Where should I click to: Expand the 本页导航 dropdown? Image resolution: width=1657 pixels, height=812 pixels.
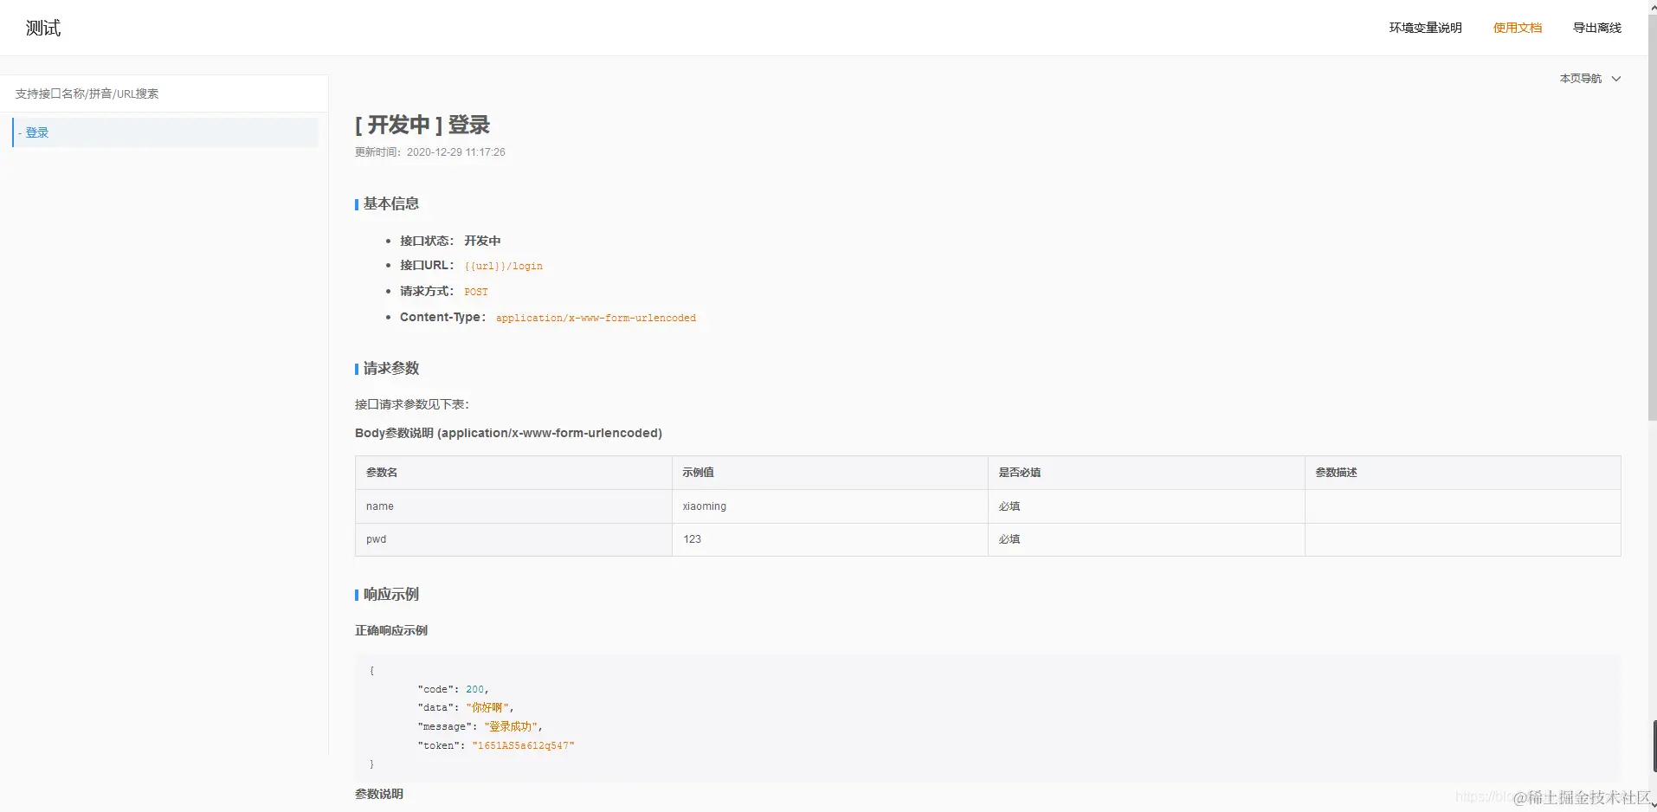[1589, 79]
